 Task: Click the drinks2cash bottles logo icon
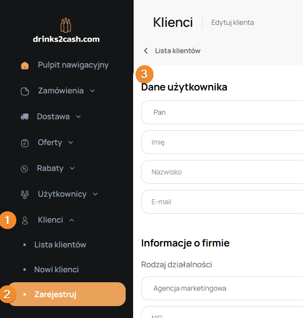point(66,26)
